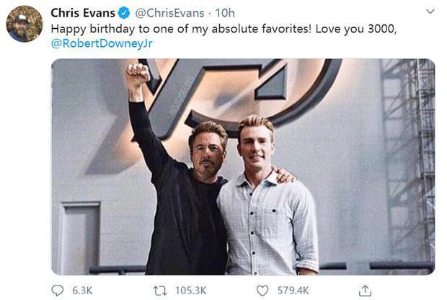Screen dimensions: 447x300
Task: Retweet using the retweet arrows icon
Action: [x=163, y=289]
